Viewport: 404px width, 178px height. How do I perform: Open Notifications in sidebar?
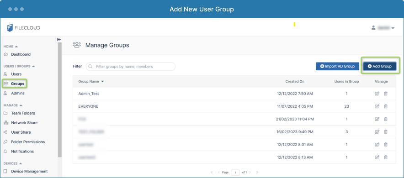pyautogui.click(x=22, y=151)
